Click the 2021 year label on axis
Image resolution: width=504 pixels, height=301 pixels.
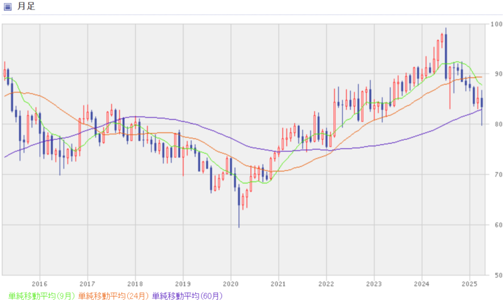[278, 284]
